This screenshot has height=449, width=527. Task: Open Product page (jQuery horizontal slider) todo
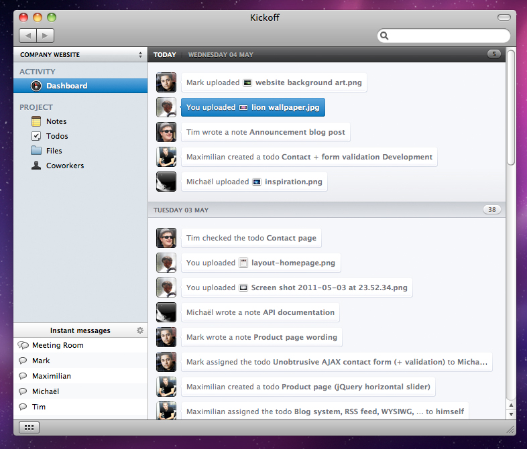(x=308, y=387)
